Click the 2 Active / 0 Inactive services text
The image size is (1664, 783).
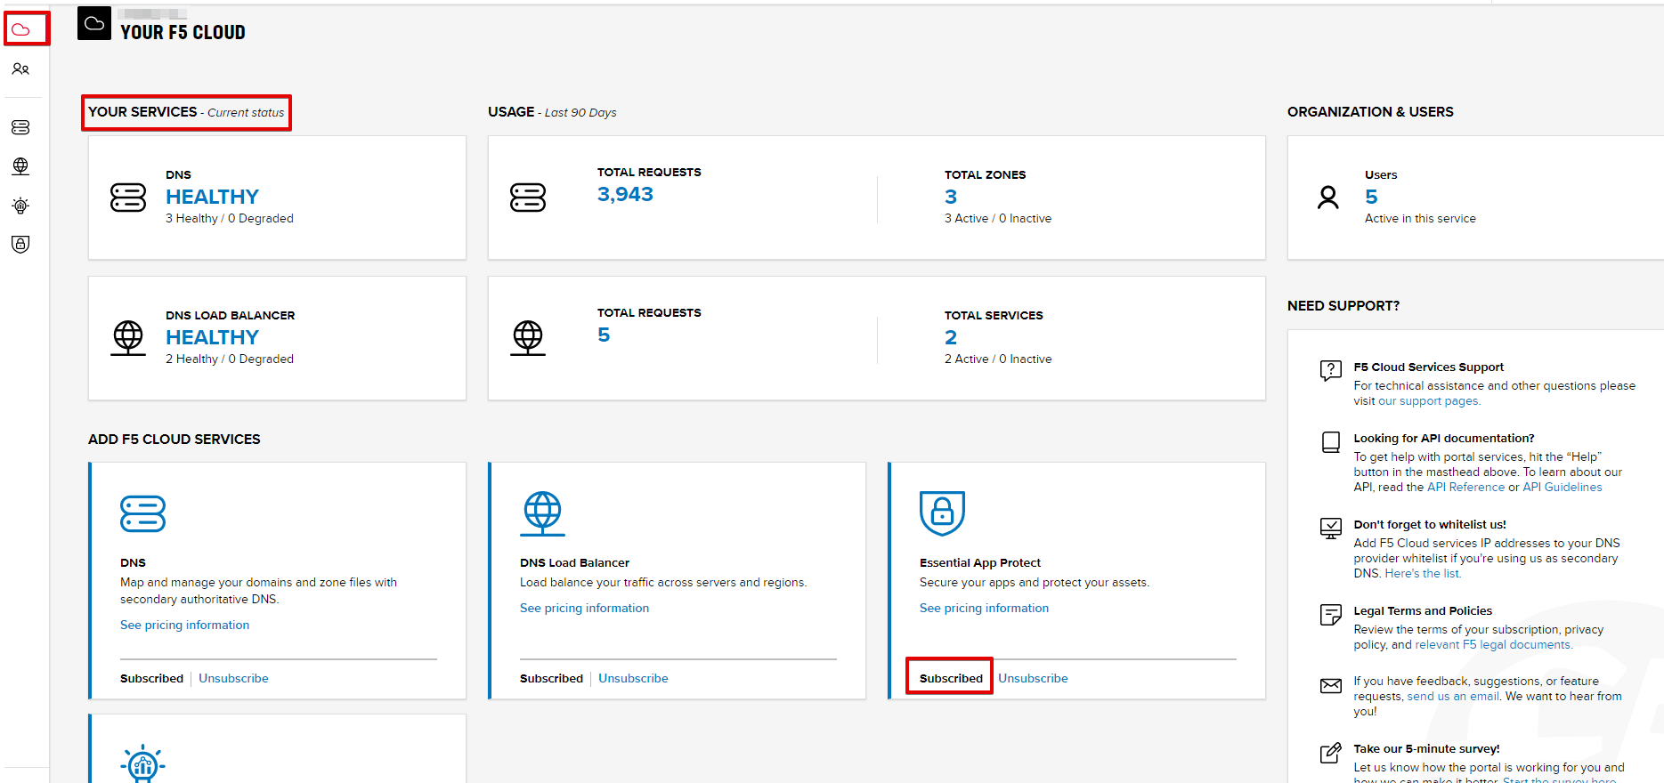click(998, 359)
